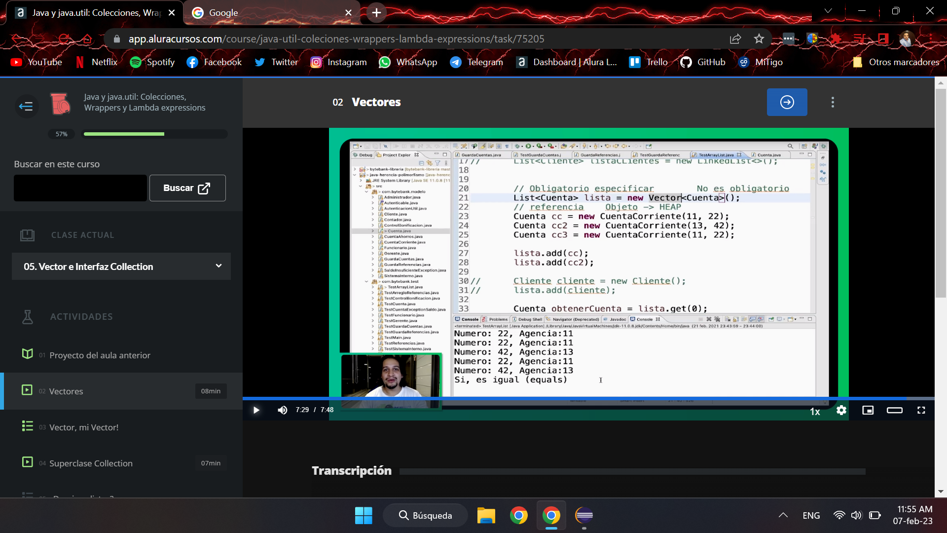Viewport: 947px width, 533px height.
Task: Click the play button to resume video
Action: point(255,410)
